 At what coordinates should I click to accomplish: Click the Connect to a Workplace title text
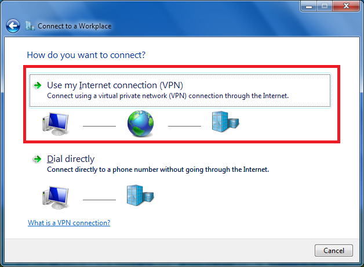(75, 26)
